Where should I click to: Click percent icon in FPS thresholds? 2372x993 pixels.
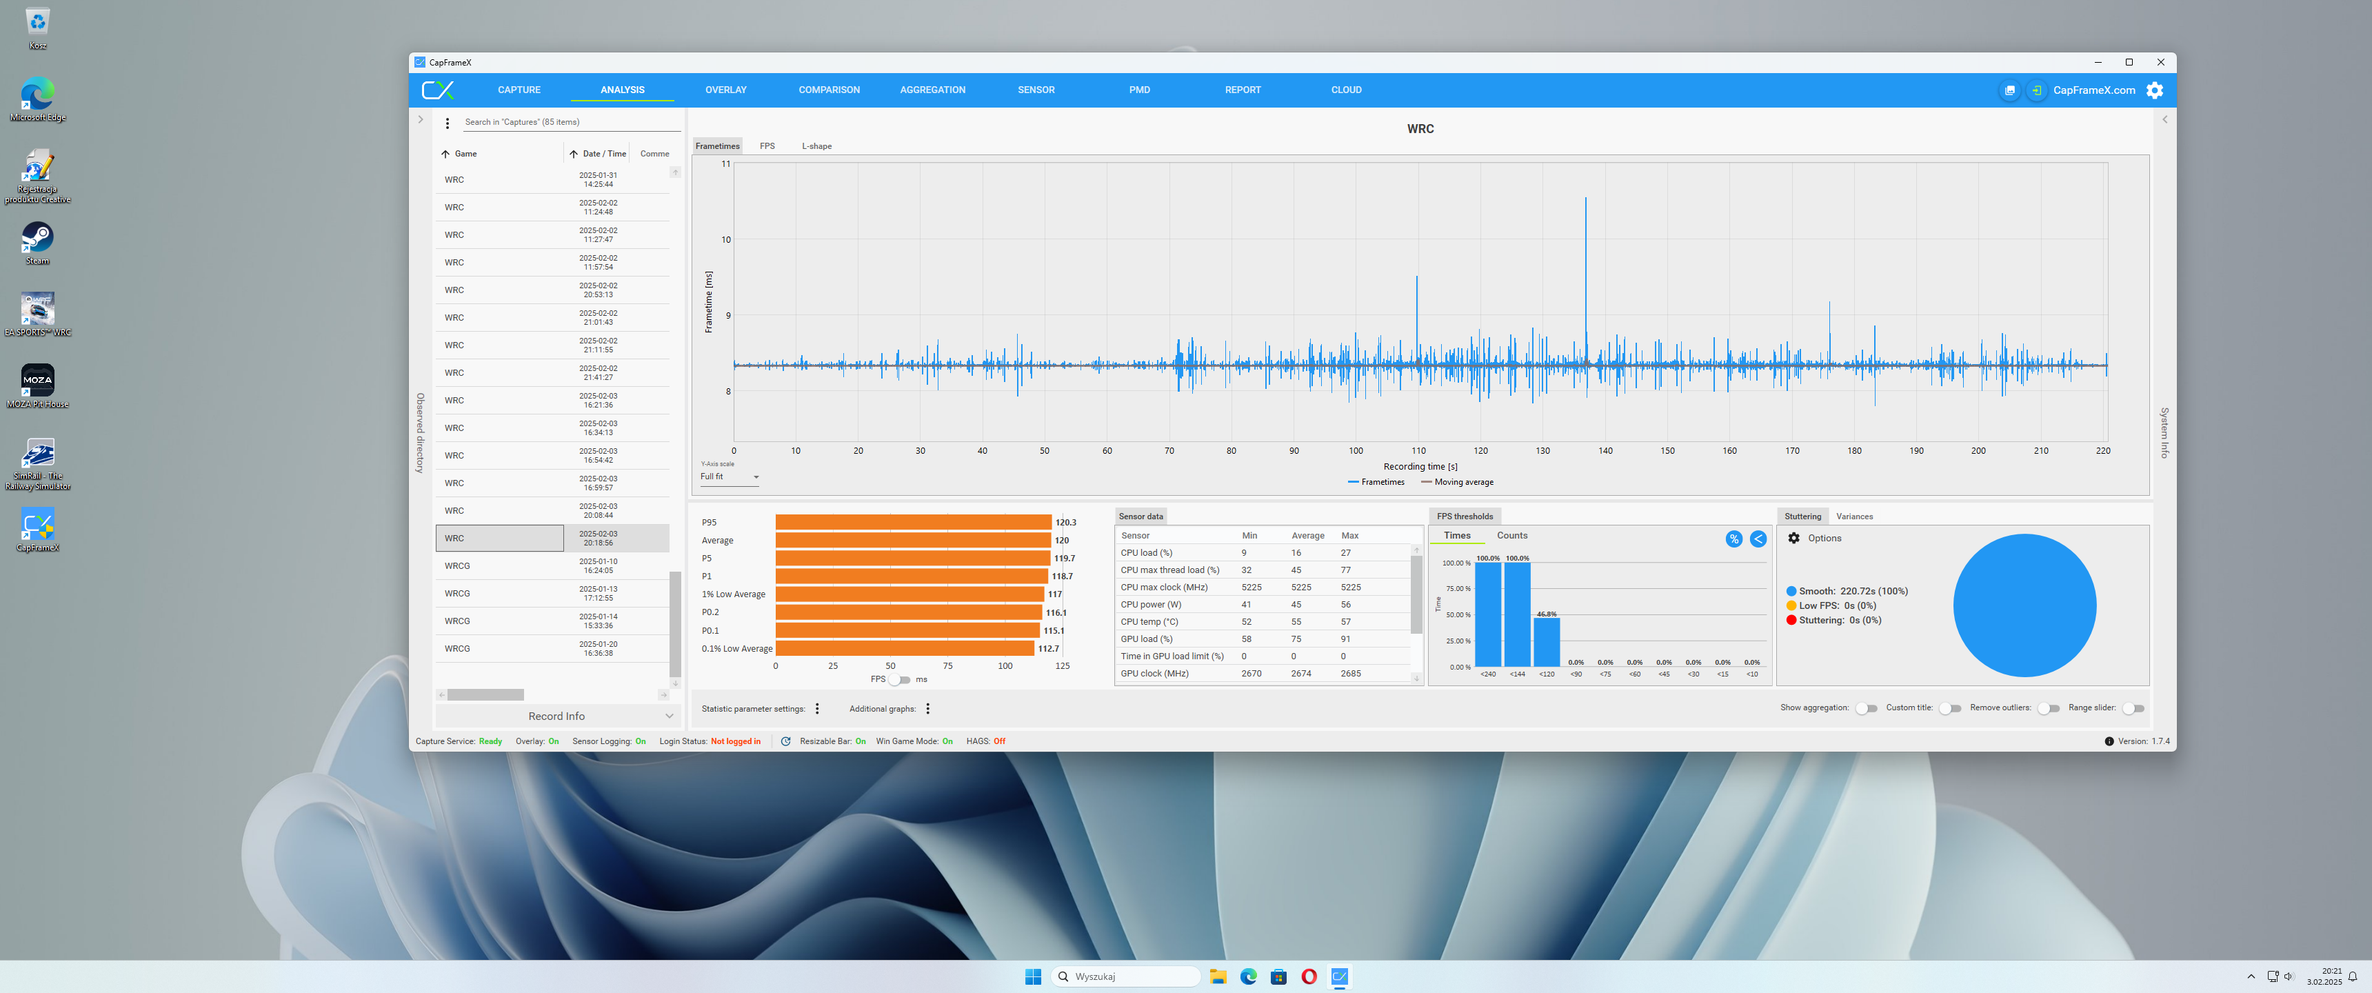point(1733,539)
